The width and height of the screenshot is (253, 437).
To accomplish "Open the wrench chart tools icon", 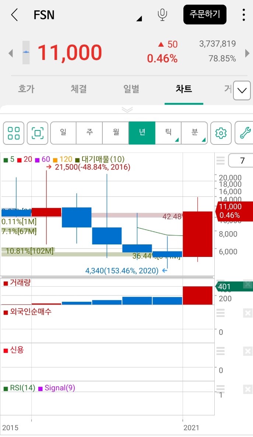I will pyautogui.click(x=244, y=133).
